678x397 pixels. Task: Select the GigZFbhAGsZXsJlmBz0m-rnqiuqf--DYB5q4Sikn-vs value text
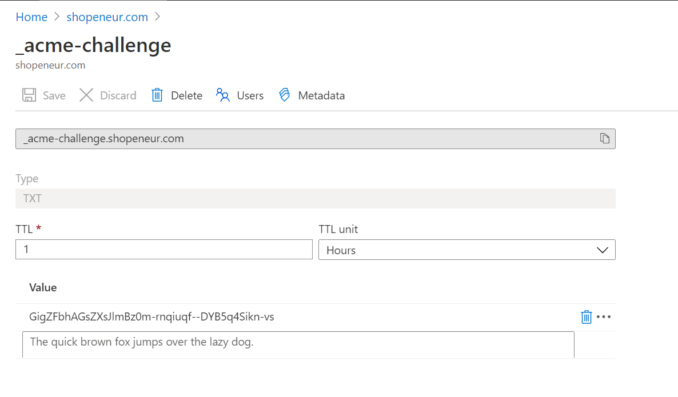pyautogui.click(x=151, y=316)
